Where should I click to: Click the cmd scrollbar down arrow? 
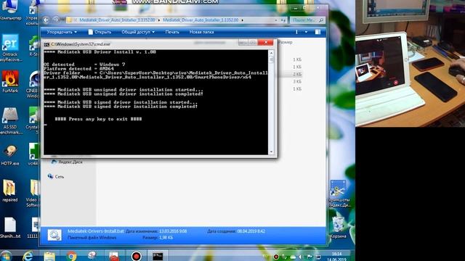271,152
